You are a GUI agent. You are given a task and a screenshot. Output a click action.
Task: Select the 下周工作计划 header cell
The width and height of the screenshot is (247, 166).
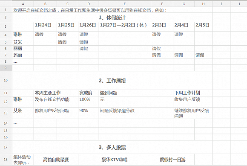click(192, 93)
